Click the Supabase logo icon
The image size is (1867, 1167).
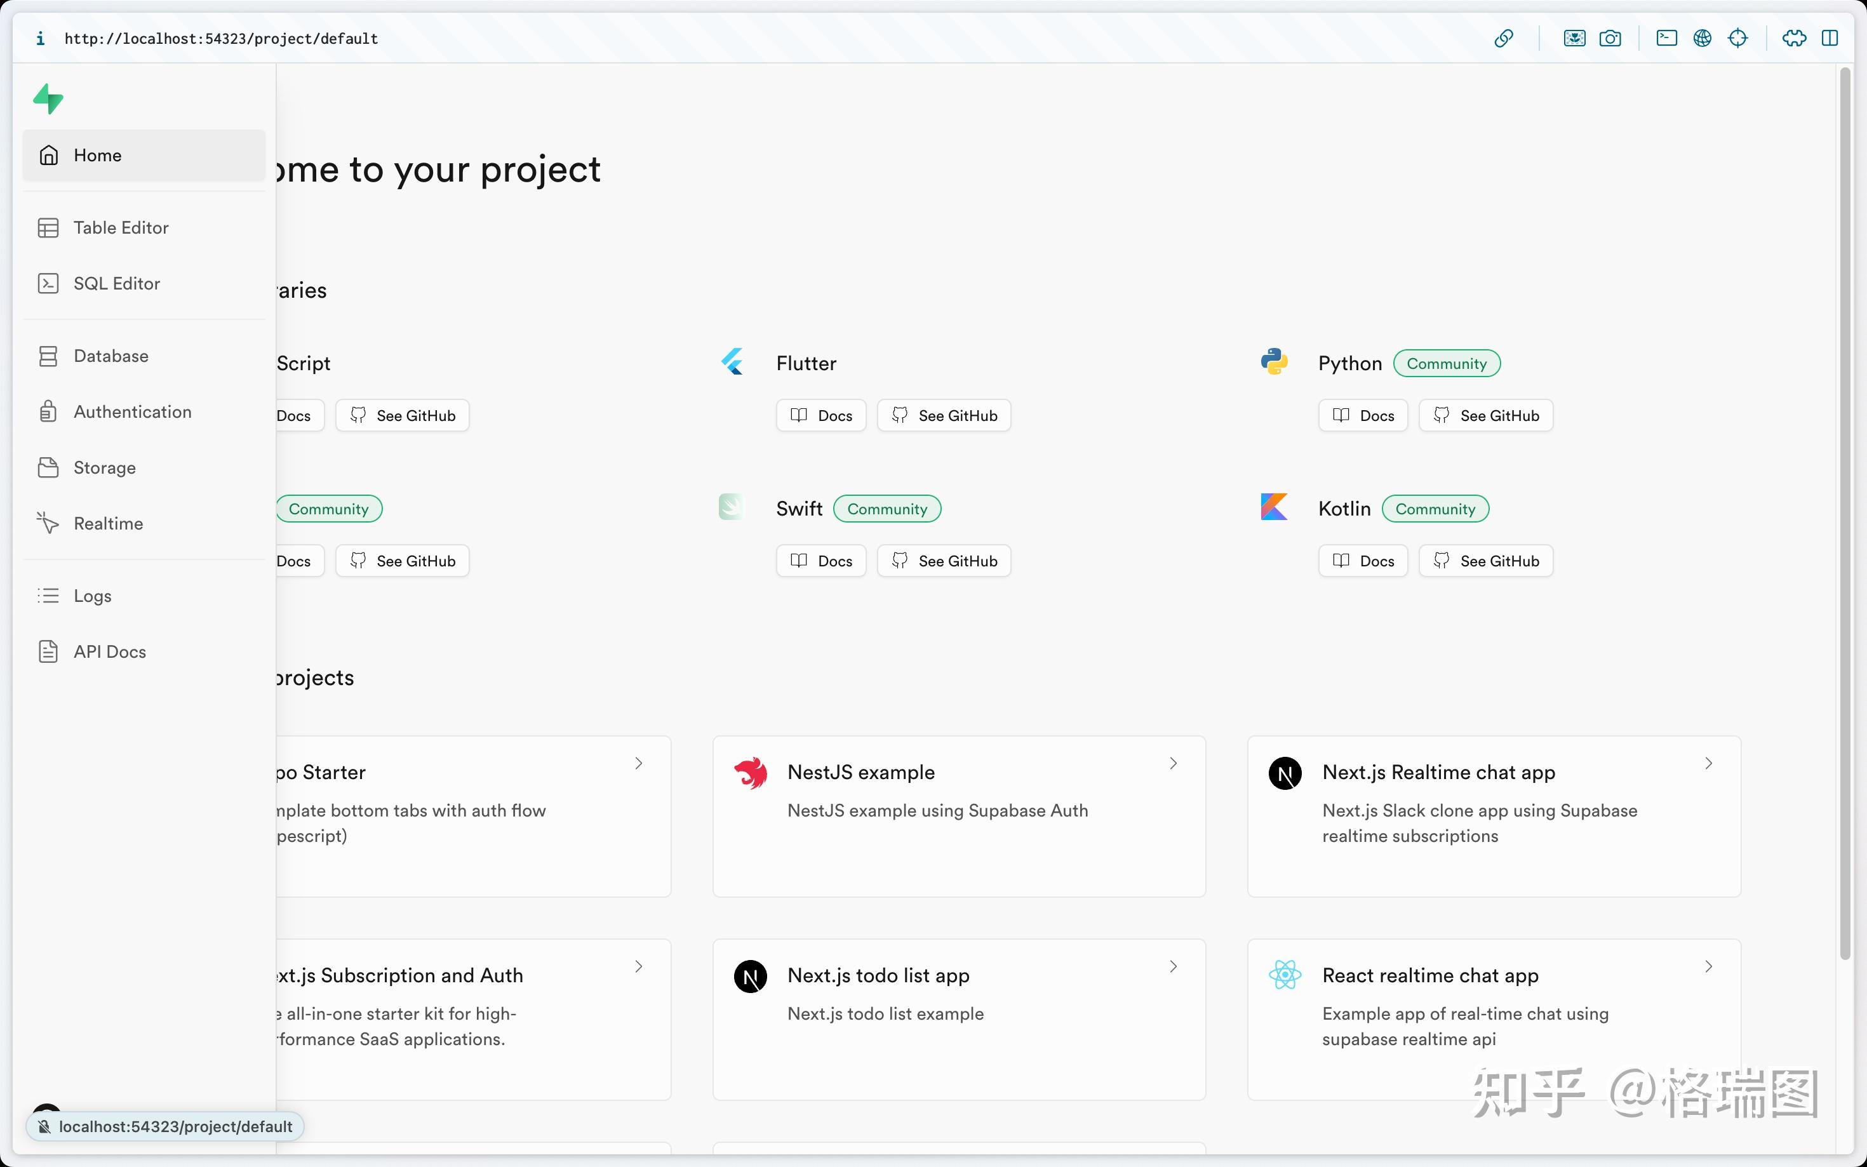coord(48,99)
